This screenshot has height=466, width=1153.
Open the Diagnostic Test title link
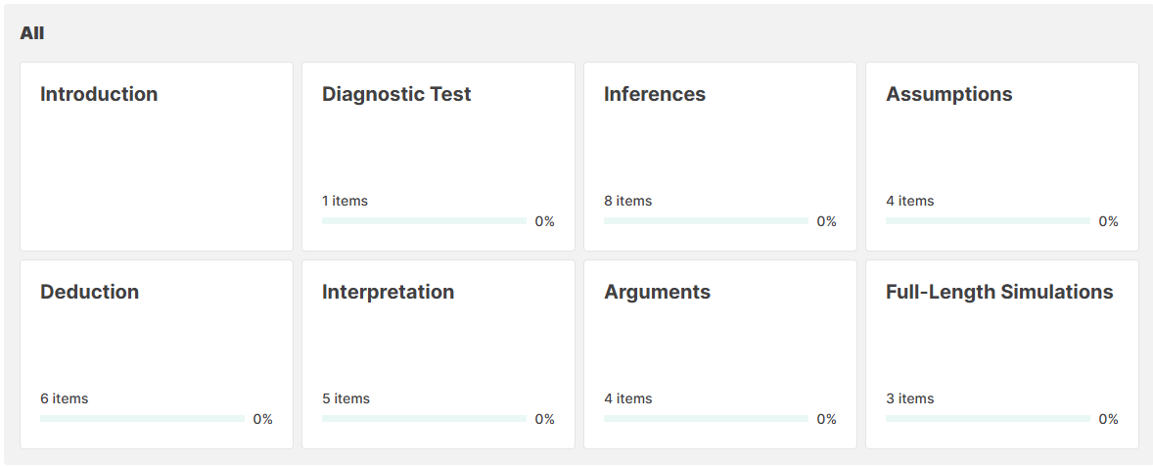click(x=396, y=95)
